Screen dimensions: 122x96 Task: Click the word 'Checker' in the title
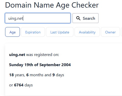coord(85,5)
